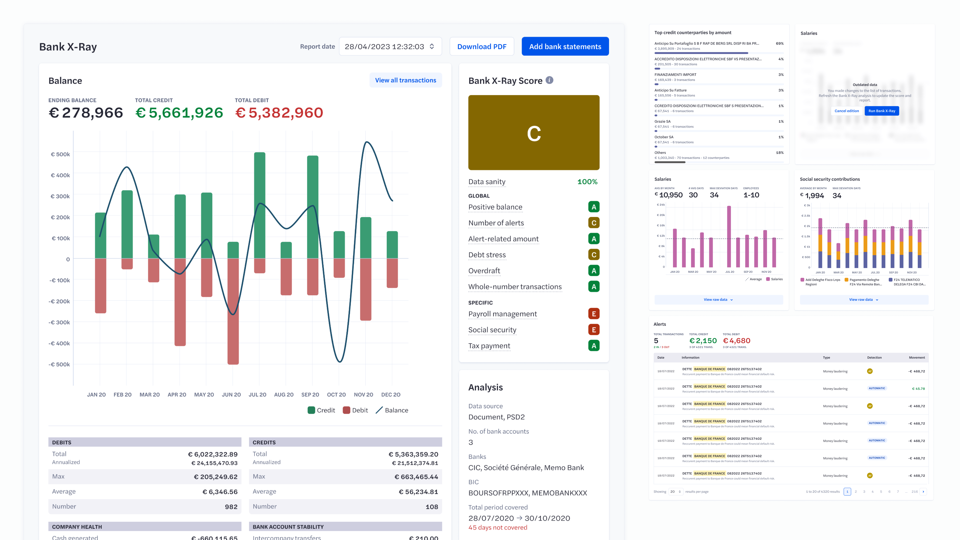This screenshot has height=540, width=960.
Task: Click the next-page arrow in the alerts pagination
Action: (x=923, y=491)
